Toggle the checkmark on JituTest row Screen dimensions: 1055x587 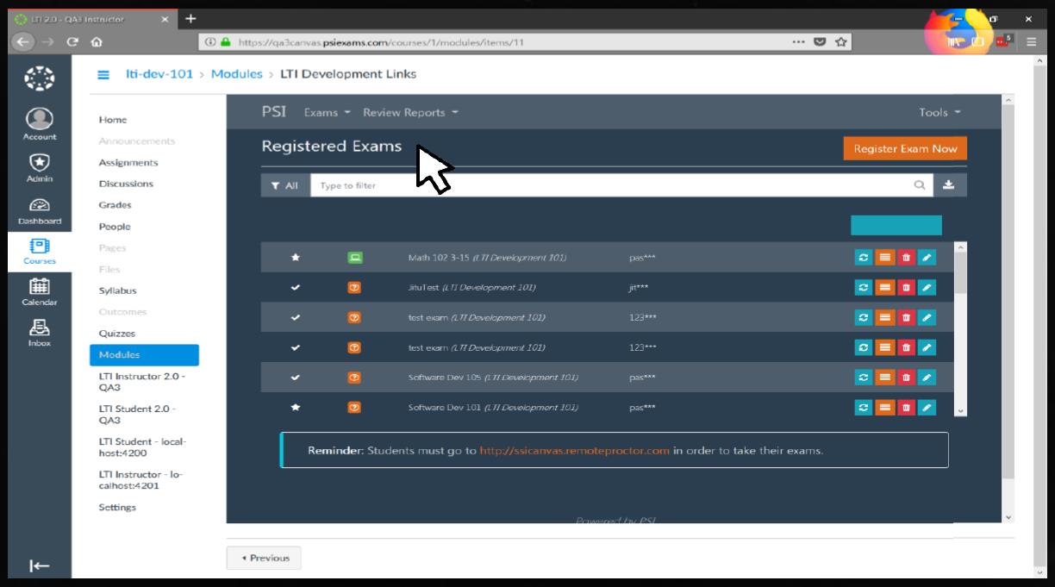tap(296, 288)
